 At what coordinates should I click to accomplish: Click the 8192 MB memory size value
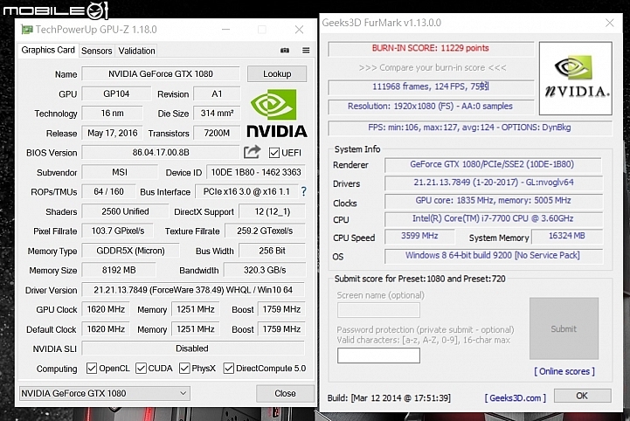point(119,270)
